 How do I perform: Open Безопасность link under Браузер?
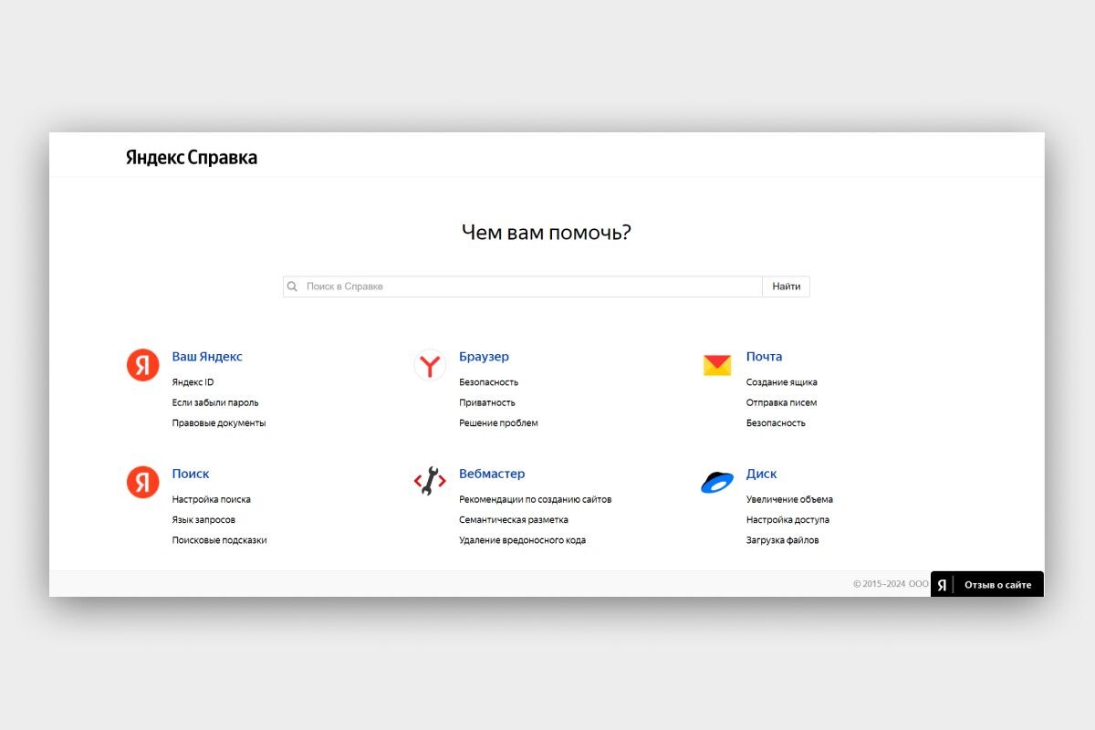488,382
